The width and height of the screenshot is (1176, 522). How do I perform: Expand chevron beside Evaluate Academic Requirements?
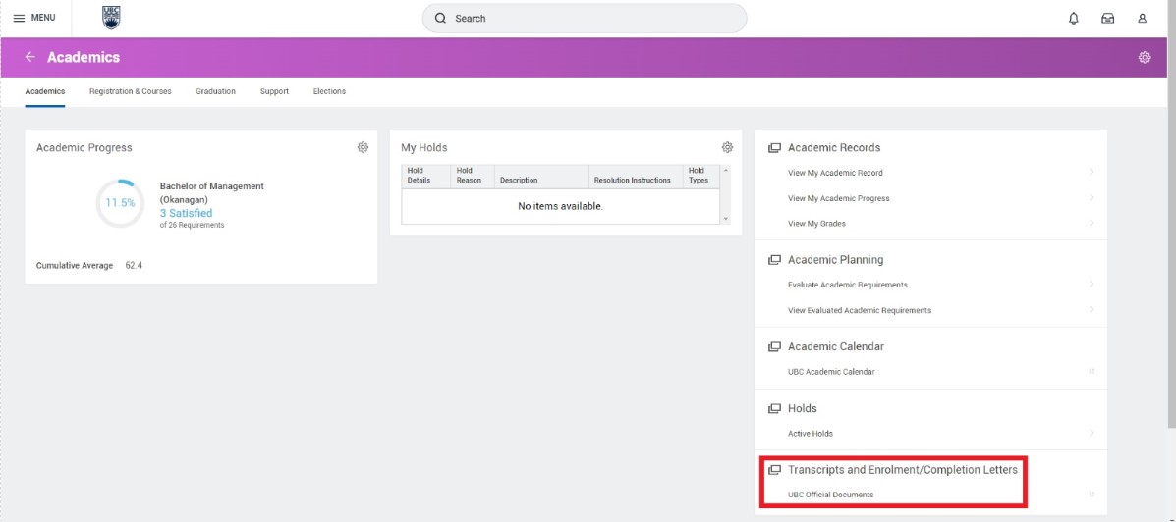click(x=1092, y=285)
